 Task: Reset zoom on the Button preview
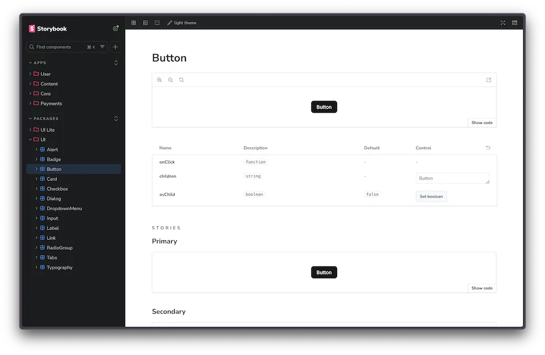pyautogui.click(x=181, y=80)
